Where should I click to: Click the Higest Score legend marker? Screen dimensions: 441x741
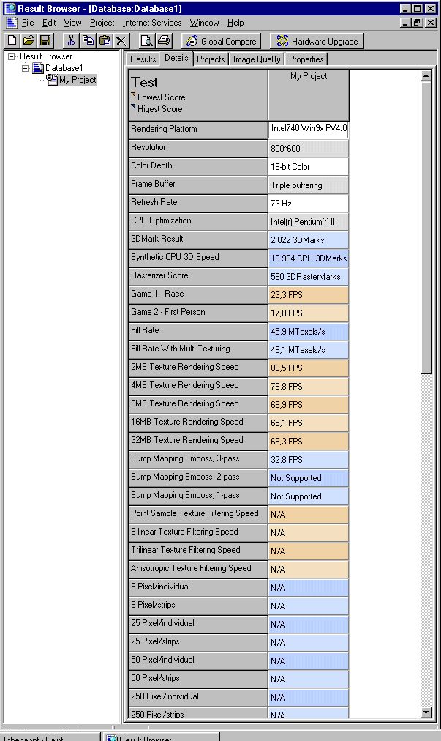point(133,106)
